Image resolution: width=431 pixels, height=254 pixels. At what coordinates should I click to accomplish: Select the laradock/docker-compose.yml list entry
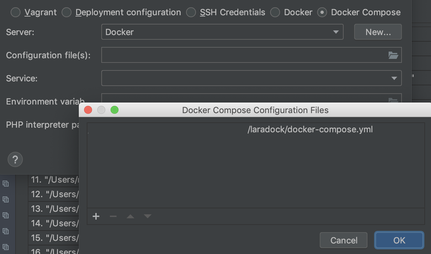click(310, 129)
